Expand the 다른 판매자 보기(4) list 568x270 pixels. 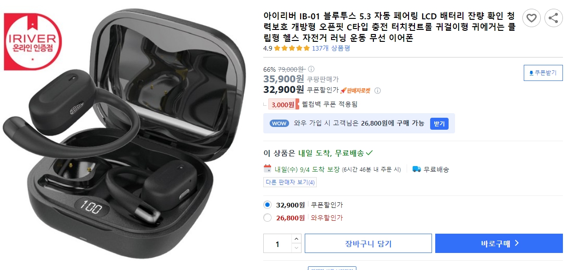pos(290,182)
